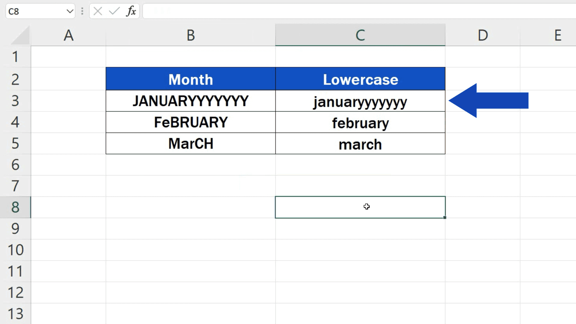Select the cell showing februаry

click(360, 122)
